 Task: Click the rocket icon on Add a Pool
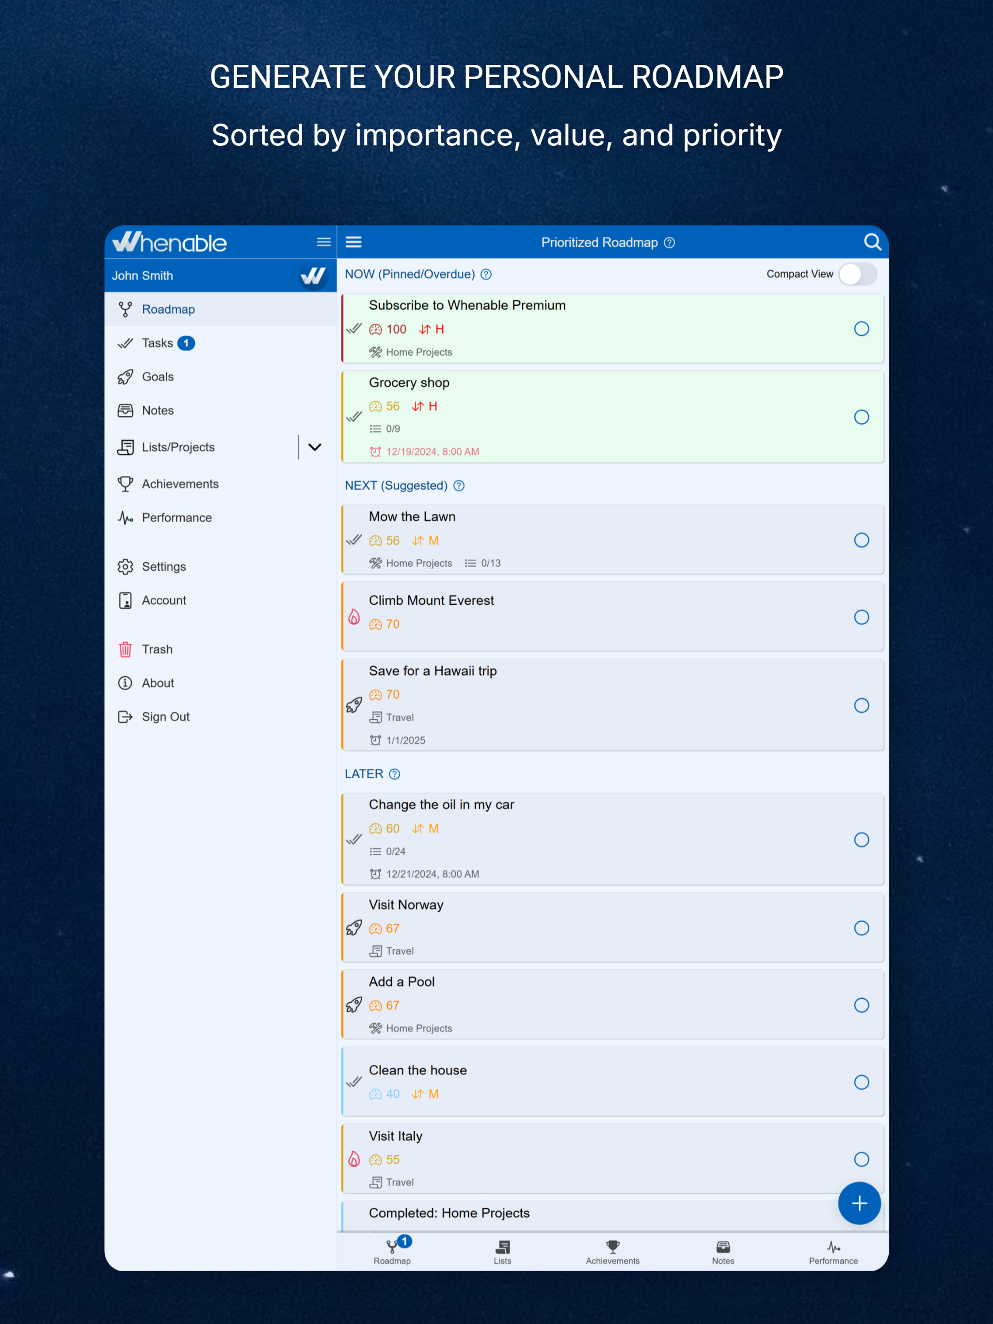pyautogui.click(x=354, y=1005)
